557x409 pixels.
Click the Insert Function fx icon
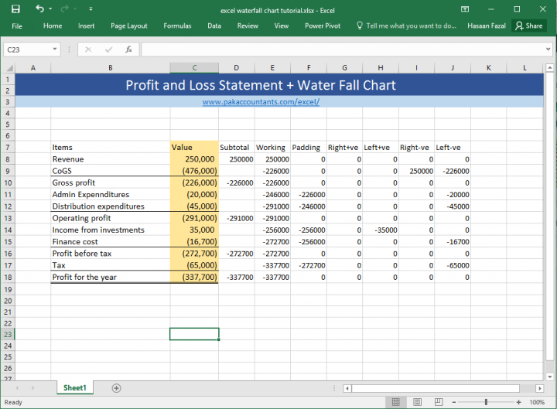point(128,49)
